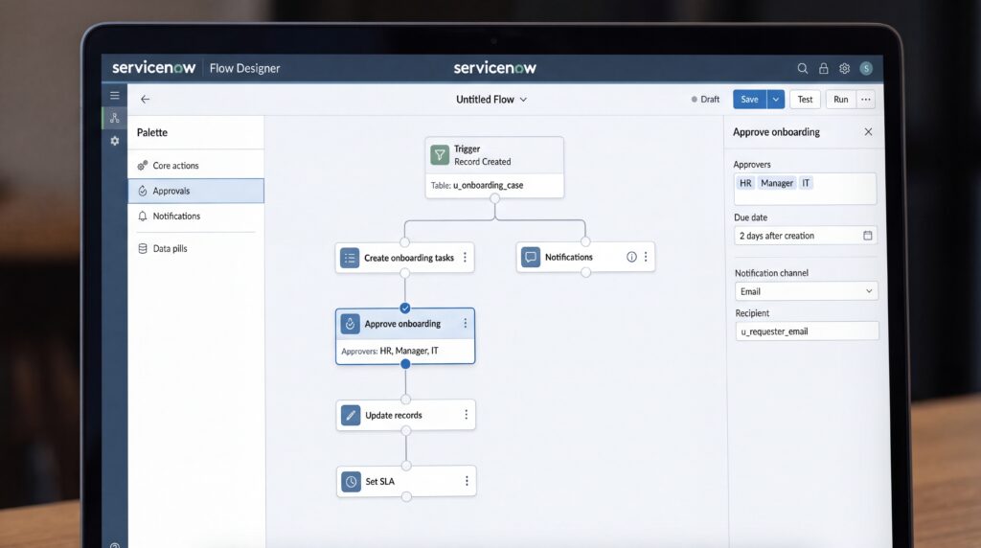Select Data pills in Palette
This screenshot has height=548, width=981.
(195, 248)
